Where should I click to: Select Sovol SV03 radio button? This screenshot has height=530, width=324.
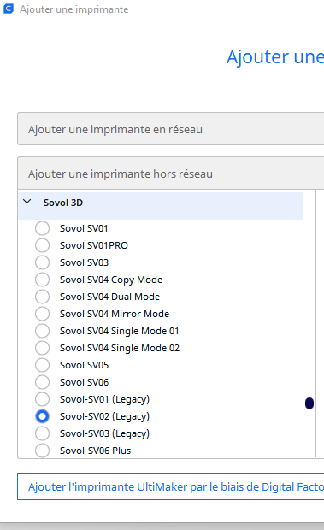click(42, 262)
